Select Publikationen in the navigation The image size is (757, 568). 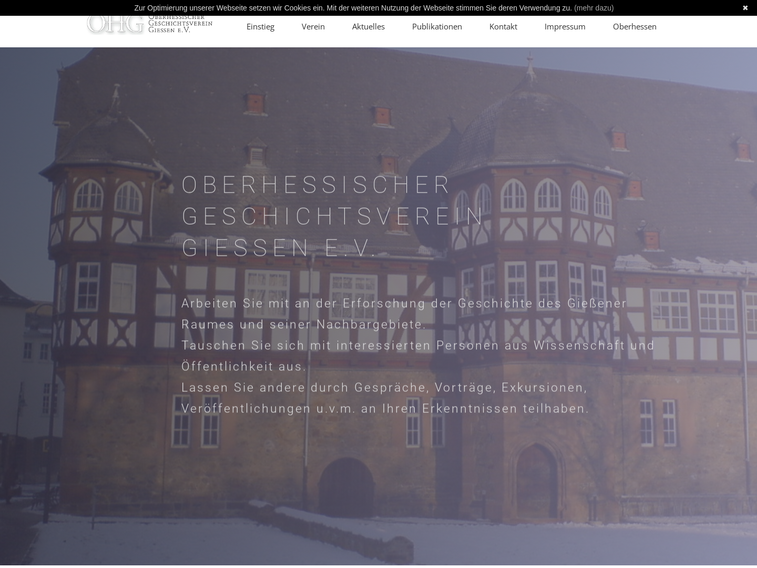pos(437,26)
